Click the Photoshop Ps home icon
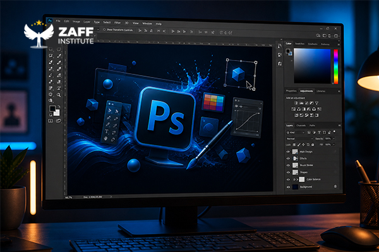 pyautogui.click(x=50, y=21)
